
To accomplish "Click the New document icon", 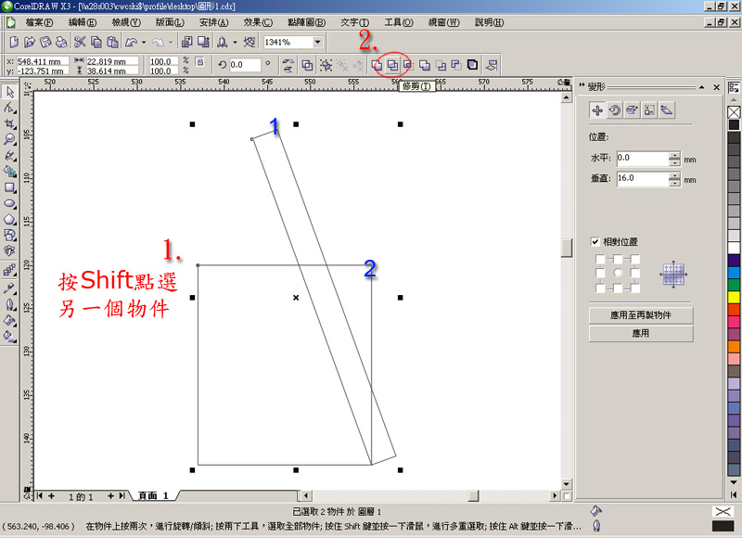I will pos(14,42).
